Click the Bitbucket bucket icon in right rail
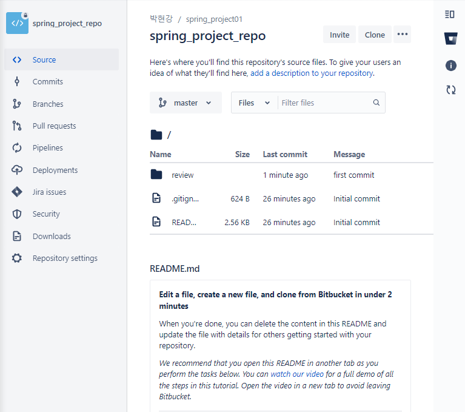This screenshot has width=465, height=412. pyautogui.click(x=451, y=39)
